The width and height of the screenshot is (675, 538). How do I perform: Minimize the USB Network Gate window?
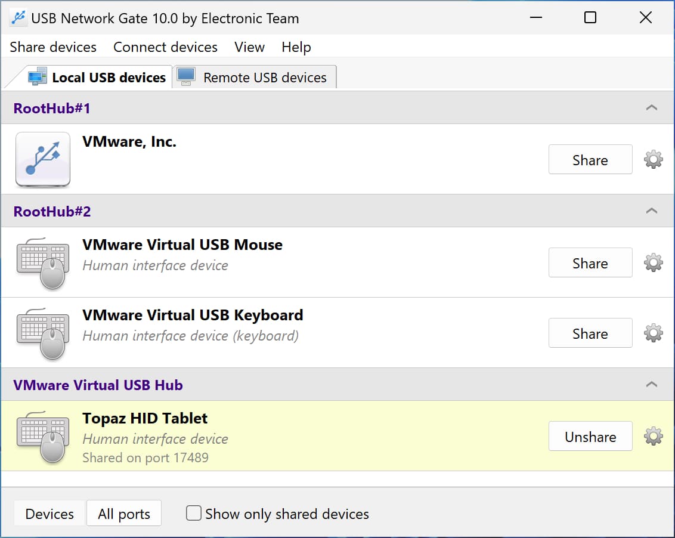click(536, 18)
